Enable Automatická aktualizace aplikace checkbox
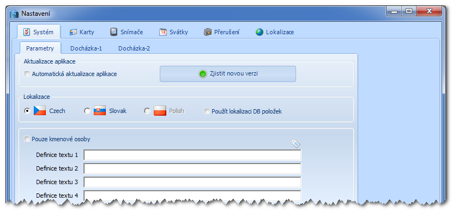The image size is (452, 214). tap(27, 74)
